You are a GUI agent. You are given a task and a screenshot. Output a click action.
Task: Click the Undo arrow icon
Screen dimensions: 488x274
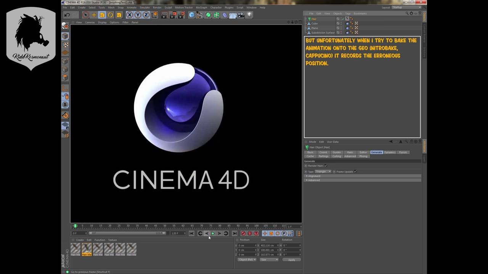point(67,15)
